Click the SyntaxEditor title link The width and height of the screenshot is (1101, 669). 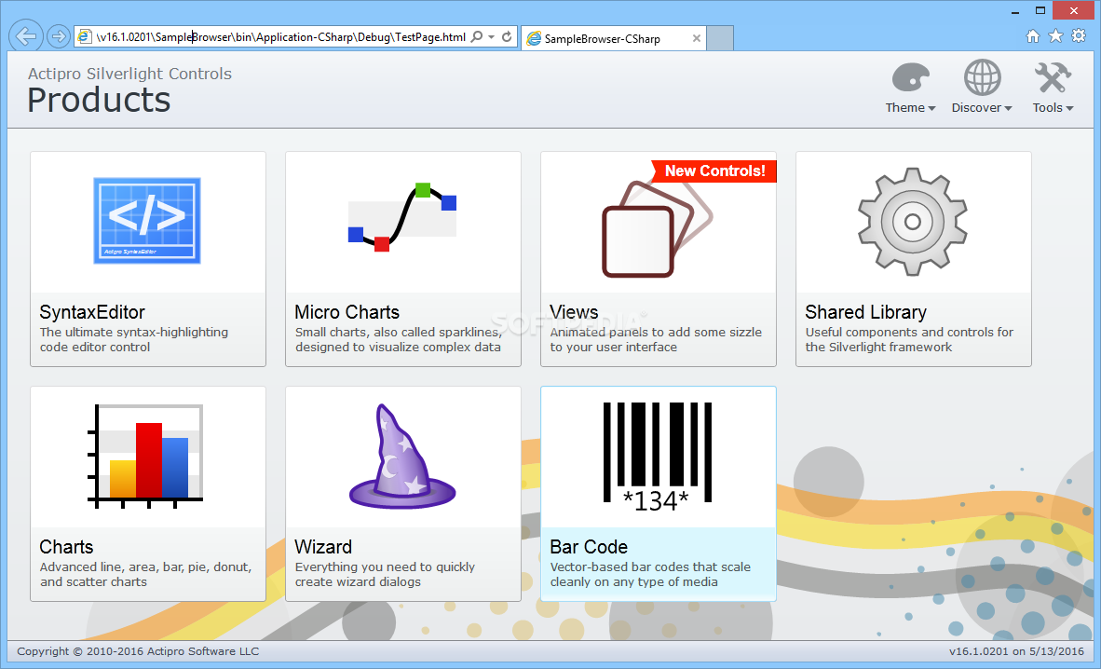click(92, 312)
